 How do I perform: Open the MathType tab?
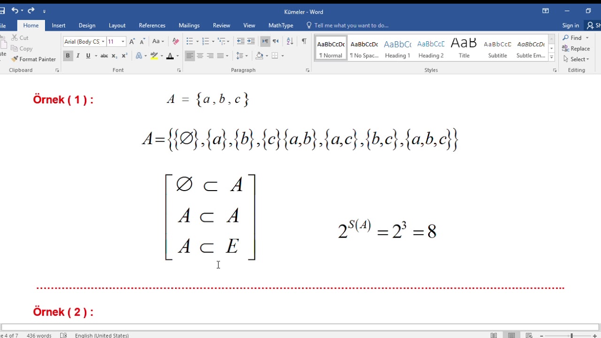click(281, 25)
